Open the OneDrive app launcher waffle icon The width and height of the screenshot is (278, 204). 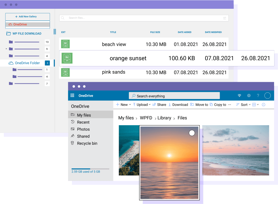point(73,96)
